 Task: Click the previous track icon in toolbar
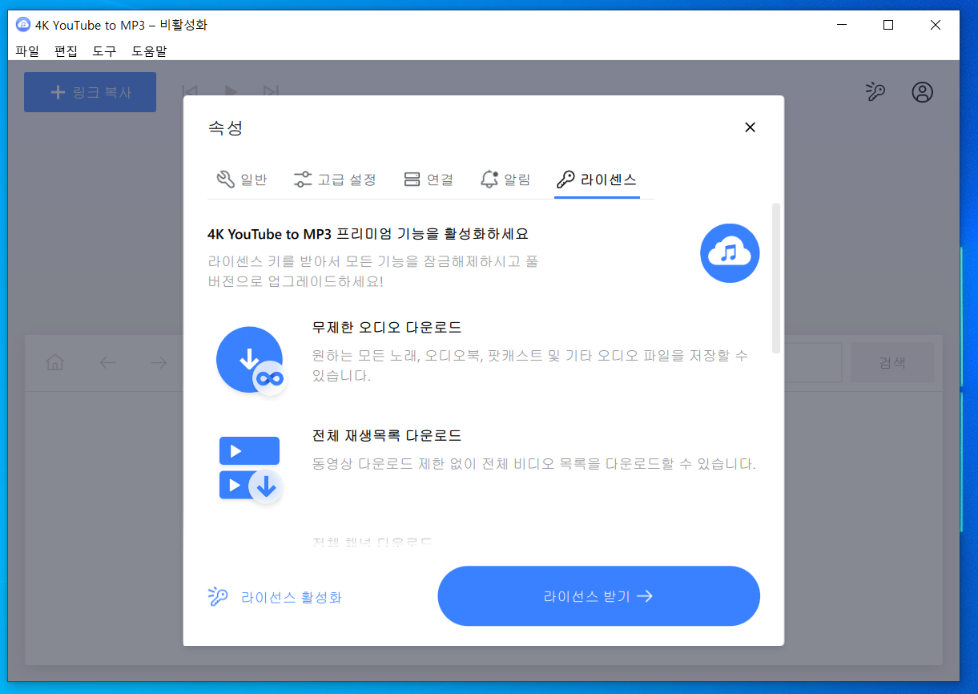coord(190,92)
